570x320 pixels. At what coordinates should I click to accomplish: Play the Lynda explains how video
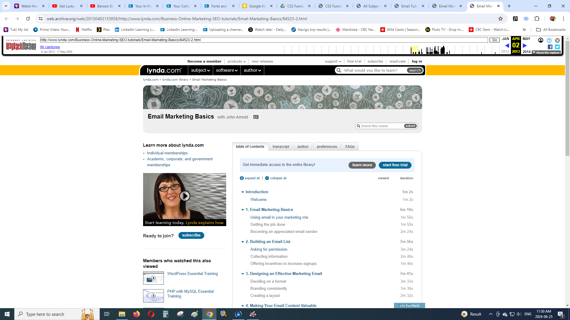[x=184, y=196]
